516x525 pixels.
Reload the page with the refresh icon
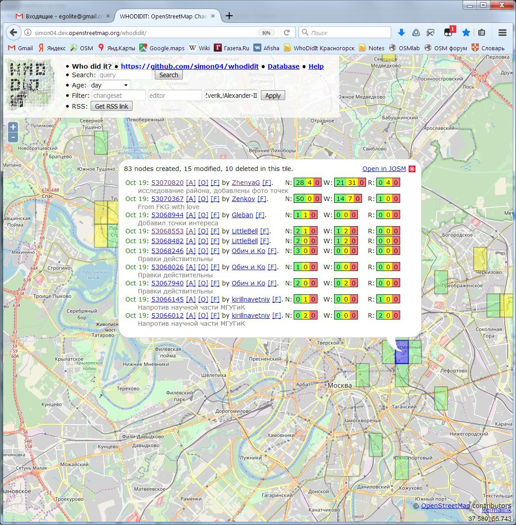point(287,32)
